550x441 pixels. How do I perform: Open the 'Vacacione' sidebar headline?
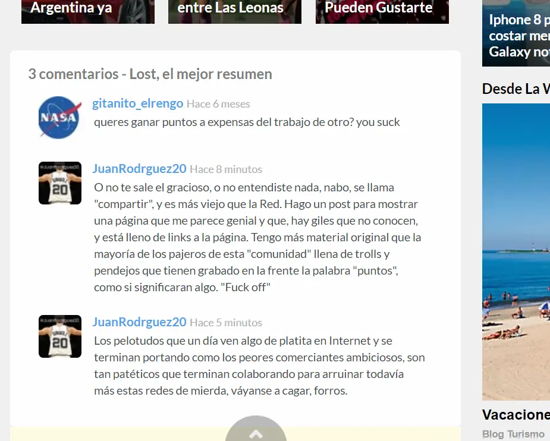[x=516, y=415]
